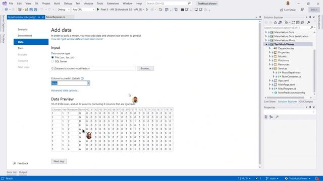Click the Start Without Debugging outline play icon

pyautogui.click(x=147, y=10)
